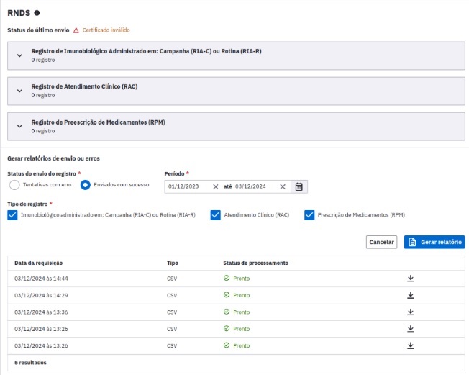The height and width of the screenshot is (375, 469).
Task: Select the 03/12/2024 às 14:44 cell
Action: click(x=41, y=279)
